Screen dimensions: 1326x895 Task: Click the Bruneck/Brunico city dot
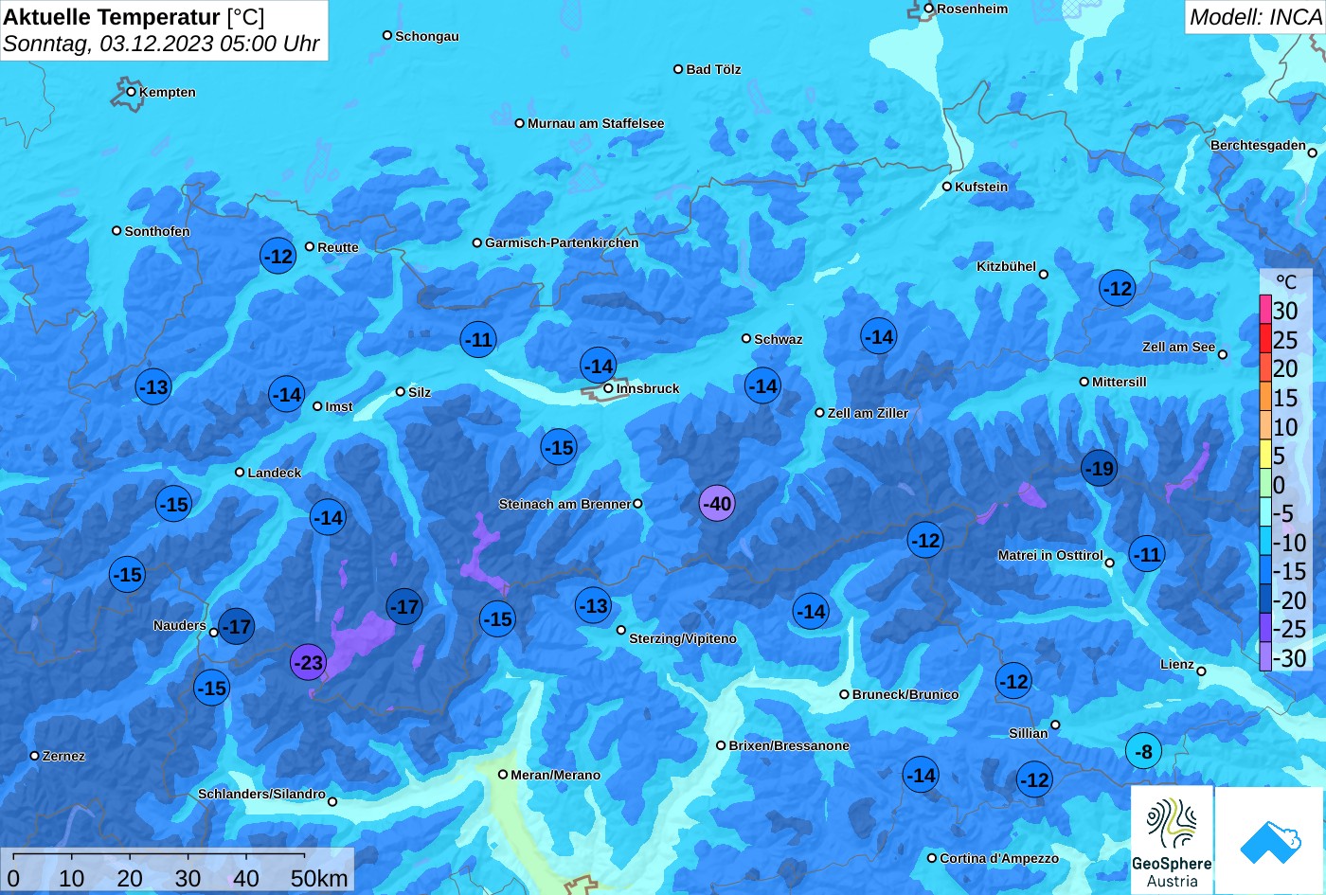844,693
